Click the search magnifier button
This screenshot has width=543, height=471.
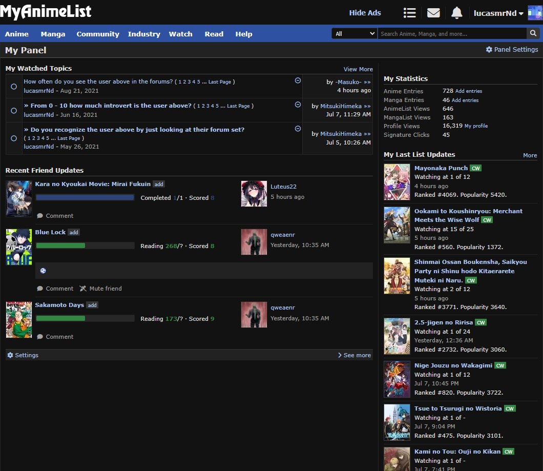click(533, 33)
